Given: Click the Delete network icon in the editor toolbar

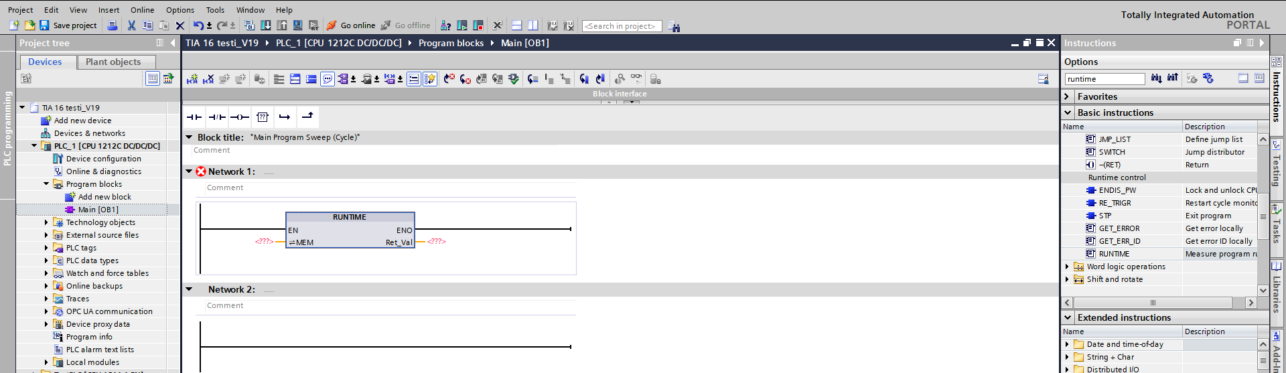Looking at the screenshot, I should point(208,79).
